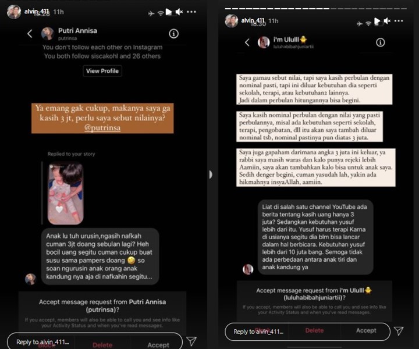Open the replied story thumbnail of children

click(65, 194)
